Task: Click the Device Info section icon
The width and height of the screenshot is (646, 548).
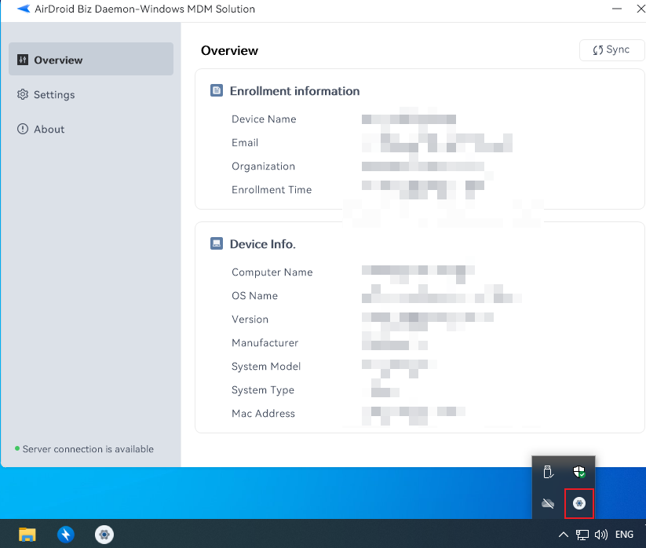Action: [x=217, y=243]
